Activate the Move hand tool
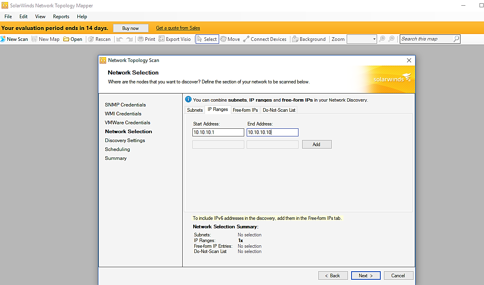 click(230, 39)
